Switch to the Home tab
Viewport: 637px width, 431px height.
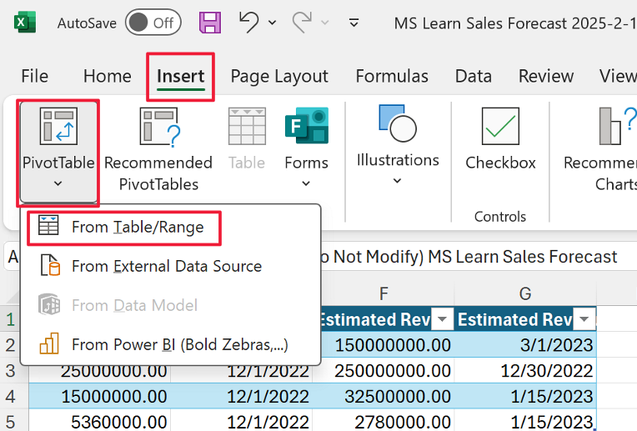[108, 76]
